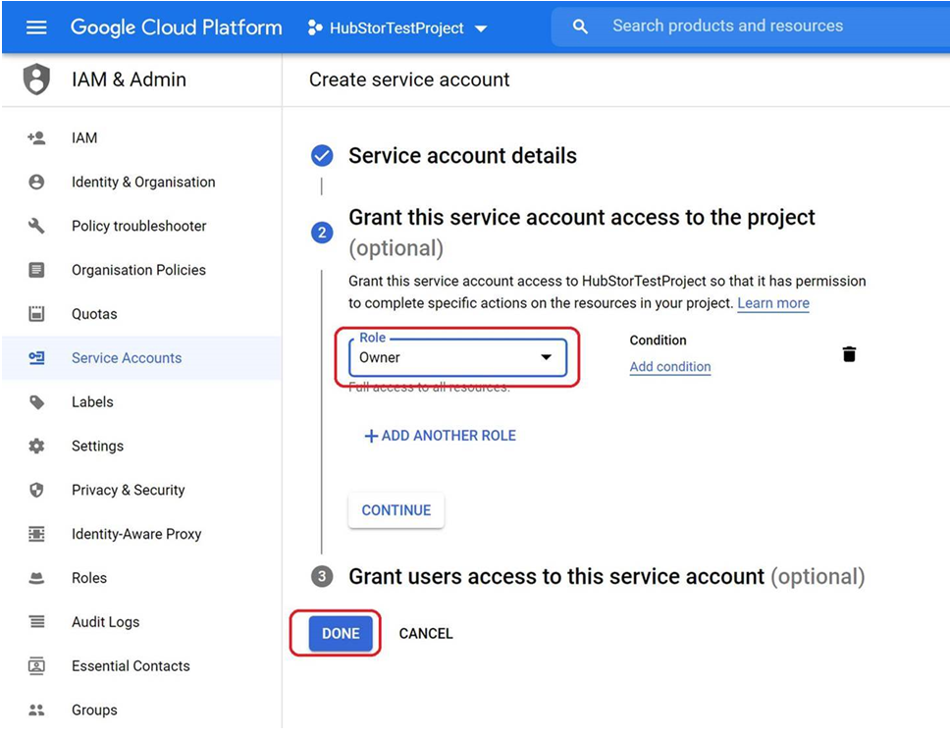
Task: Follow the Learn more link
Action: click(x=773, y=303)
